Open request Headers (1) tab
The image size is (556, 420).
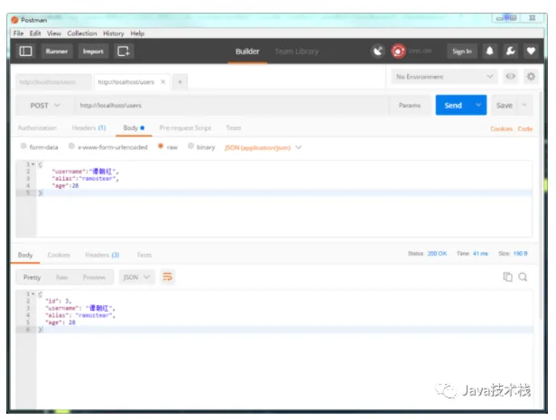[x=88, y=127]
